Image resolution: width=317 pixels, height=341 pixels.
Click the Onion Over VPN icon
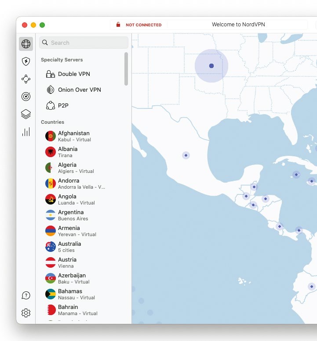click(51, 90)
